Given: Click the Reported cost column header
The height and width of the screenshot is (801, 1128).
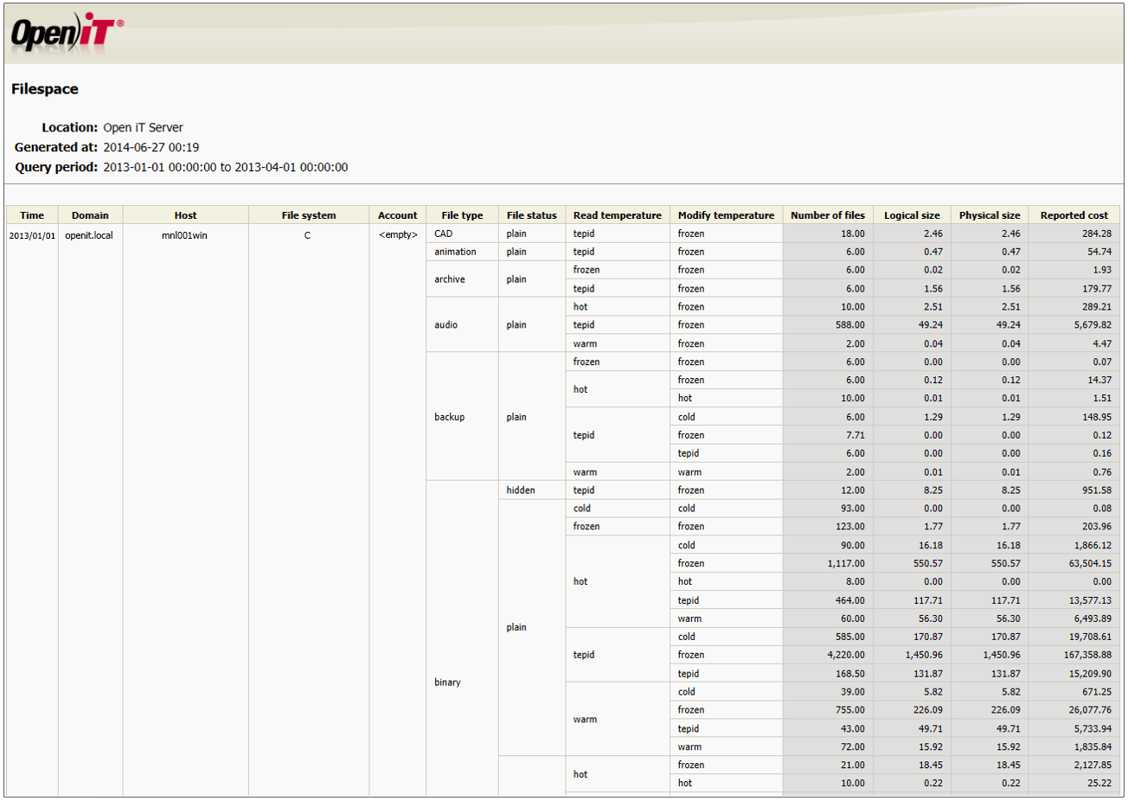Looking at the screenshot, I should pyautogui.click(x=1074, y=215).
